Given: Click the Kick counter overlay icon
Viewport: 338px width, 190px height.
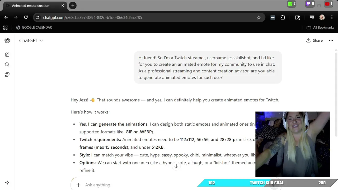Looking at the screenshot, I should (x=292, y=4).
